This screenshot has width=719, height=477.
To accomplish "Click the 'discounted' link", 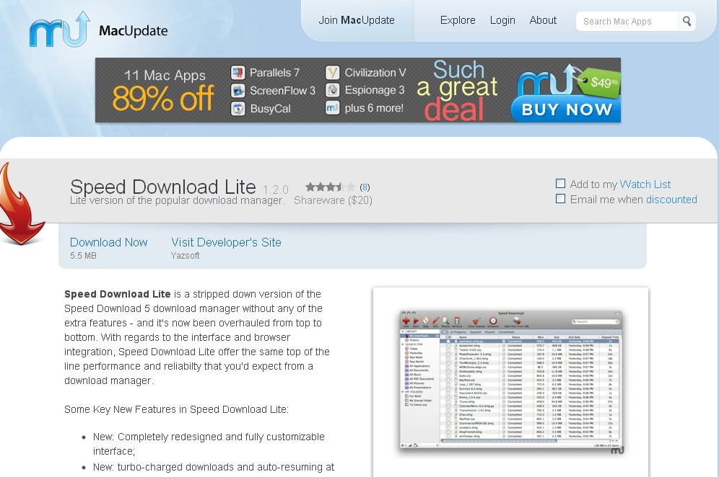I will tap(671, 200).
